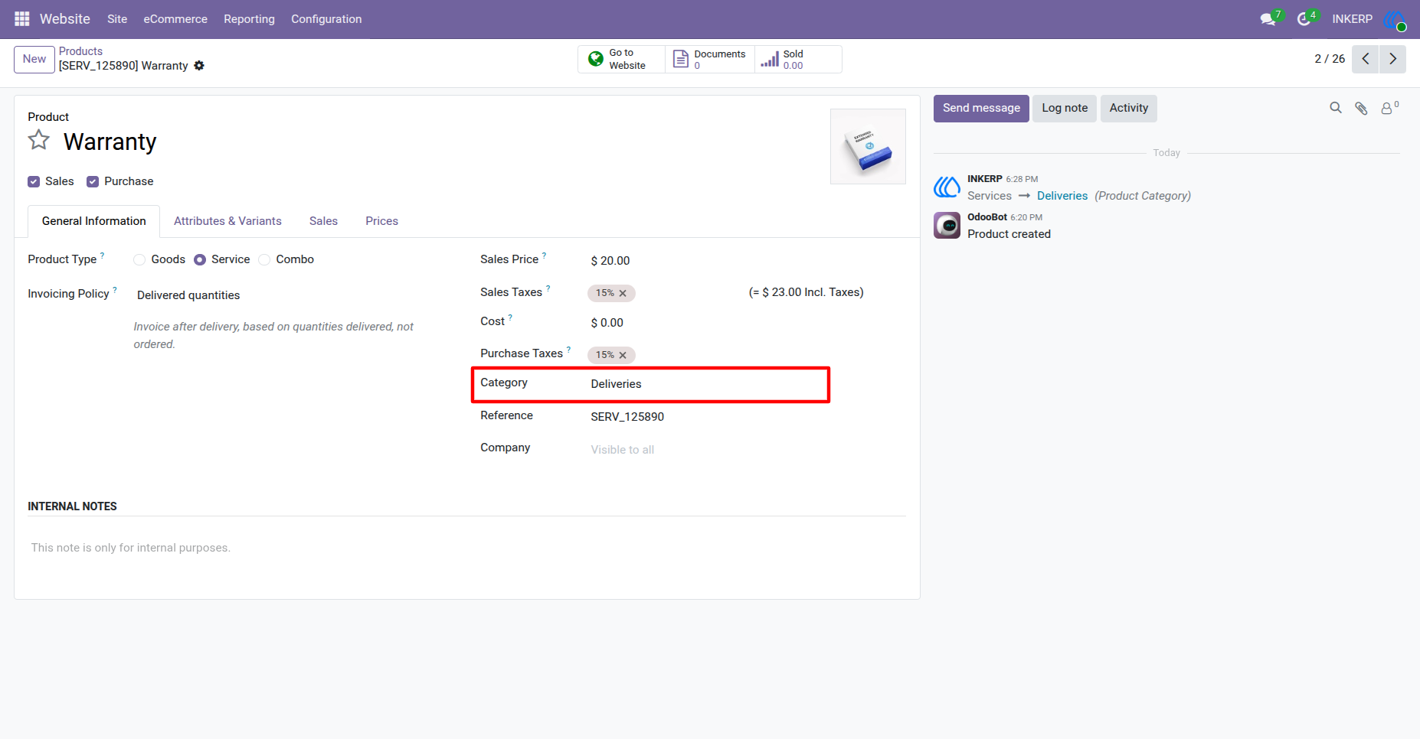Image resolution: width=1420 pixels, height=739 pixels.
Task: Switch to the Prices tab
Action: click(381, 221)
